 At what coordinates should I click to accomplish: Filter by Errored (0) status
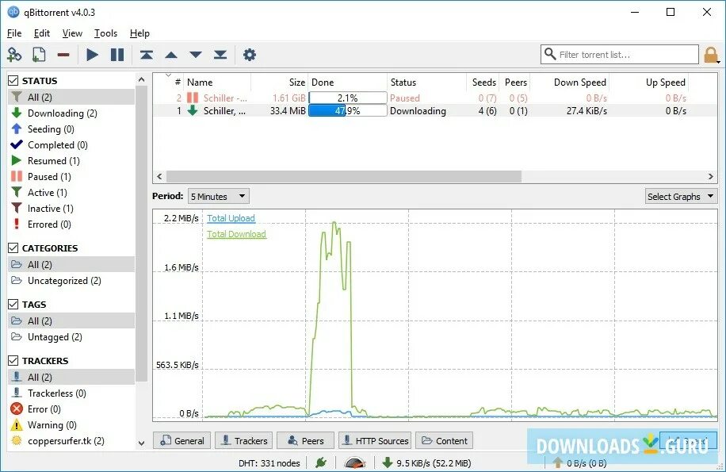[x=72, y=224]
